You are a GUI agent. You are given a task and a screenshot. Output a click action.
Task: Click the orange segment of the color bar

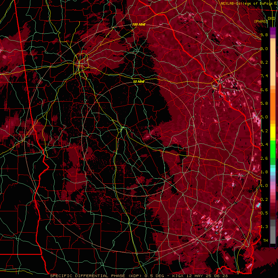point(273,105)
